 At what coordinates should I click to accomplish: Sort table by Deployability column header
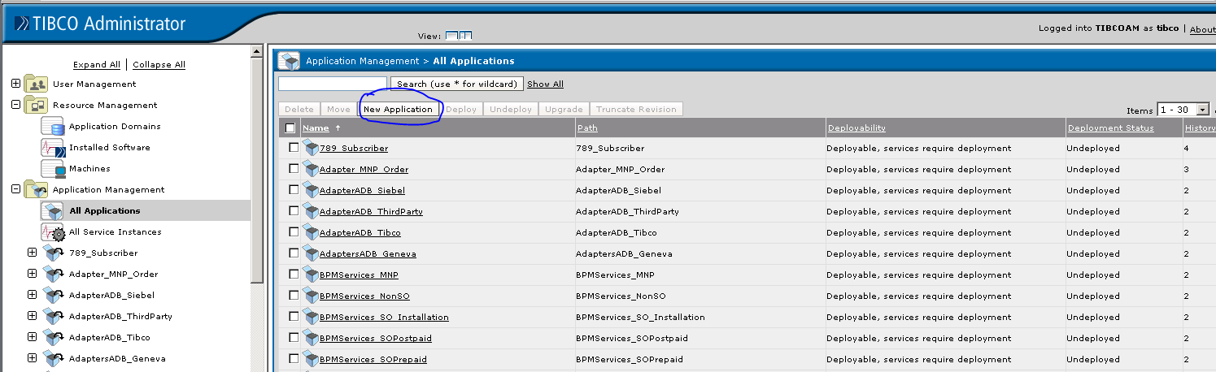856,128
